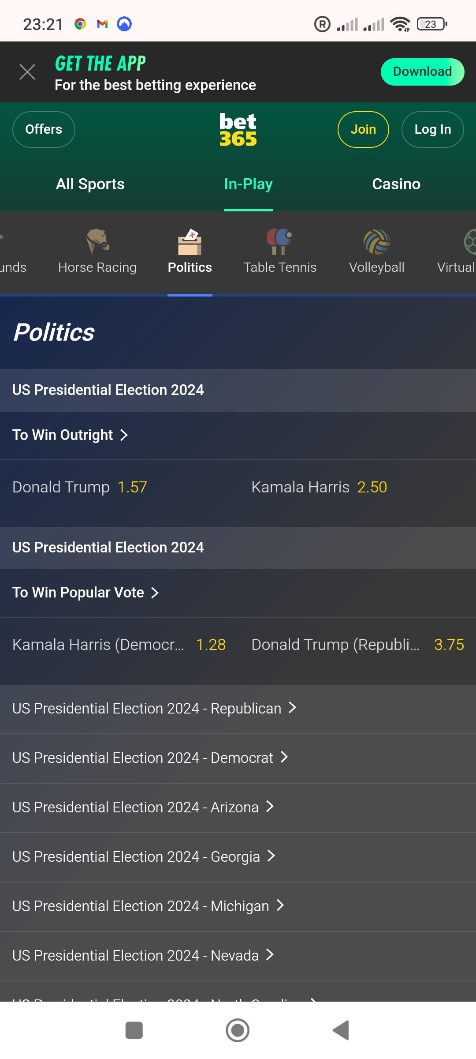Select Donald Trump 1.57 outright odds
Viewport: 476px width, 1059px height.
coord(80,488)
